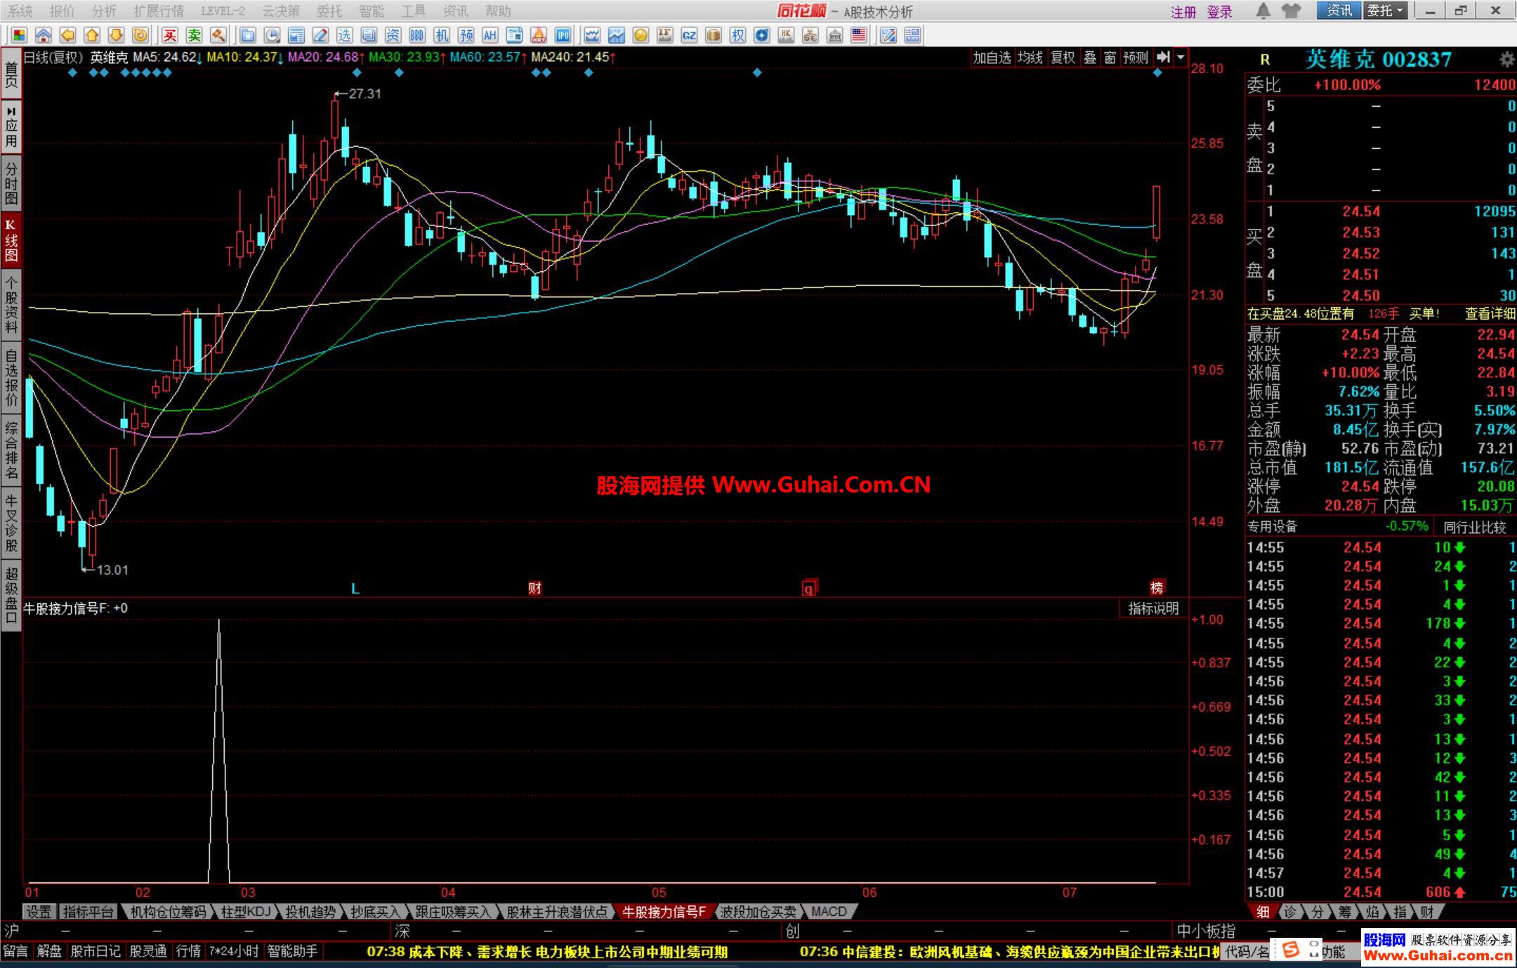Select the 细 detail tab in bottom-right panel
Image resolution: width=1517 pixels, height=968 pixels.
(1263, 912)
